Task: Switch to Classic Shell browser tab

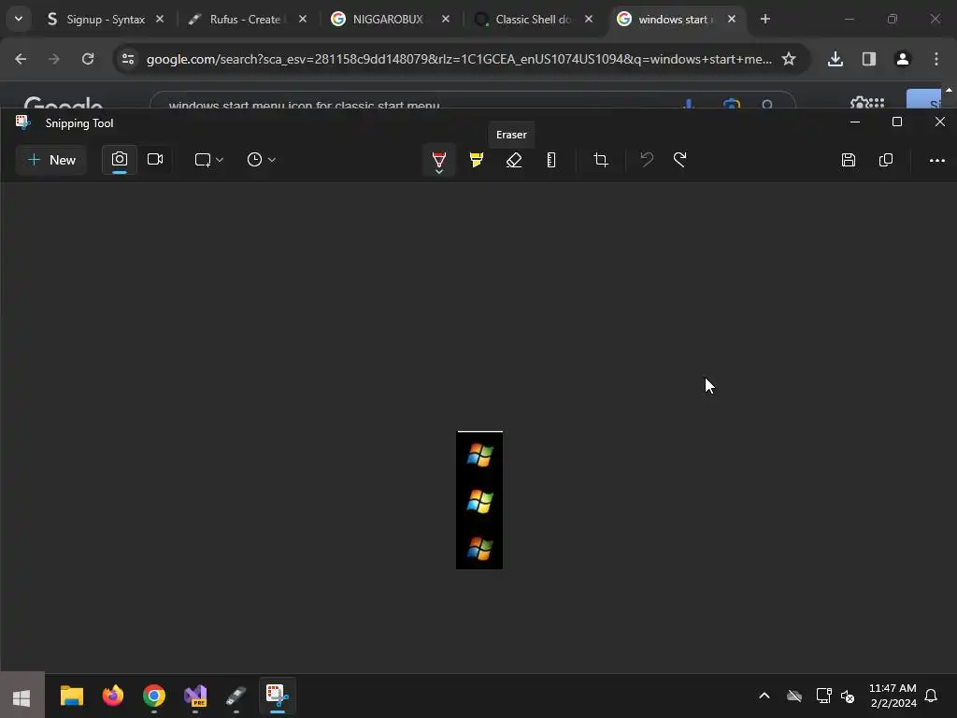Action: (x=534, y=20)
